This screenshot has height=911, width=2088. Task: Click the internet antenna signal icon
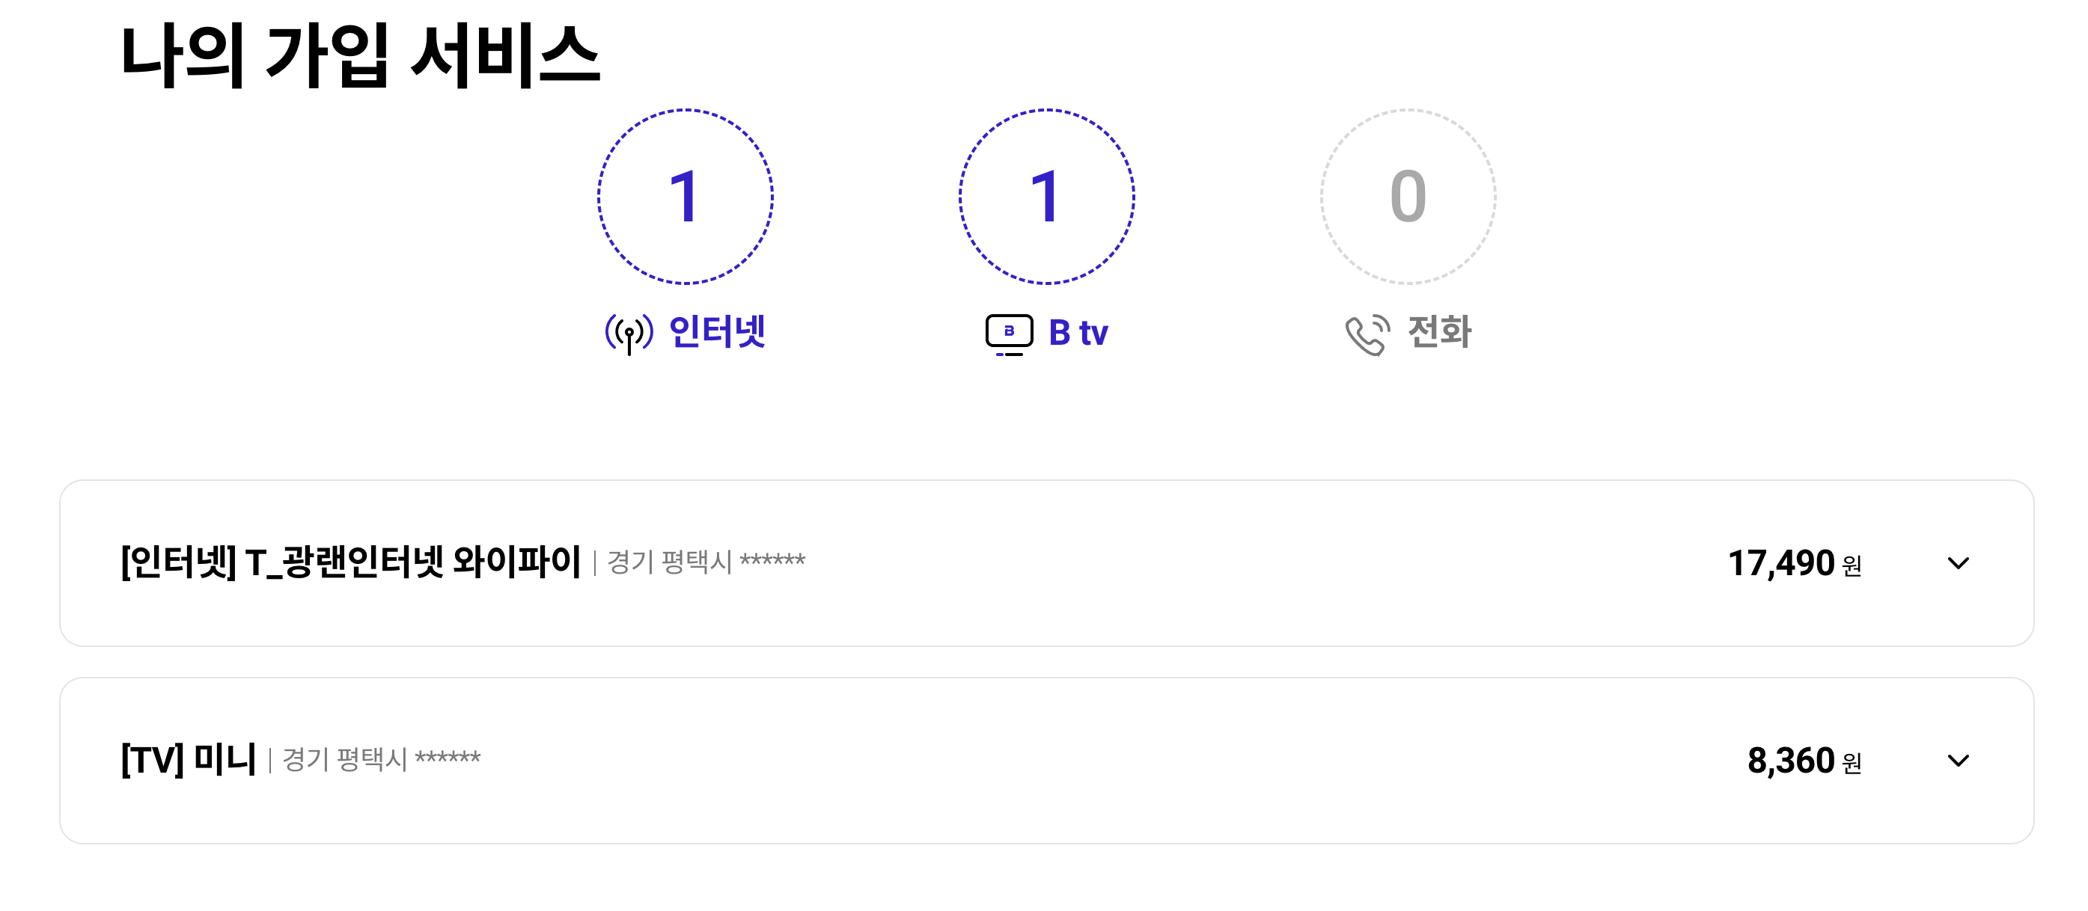coord(629,334)
